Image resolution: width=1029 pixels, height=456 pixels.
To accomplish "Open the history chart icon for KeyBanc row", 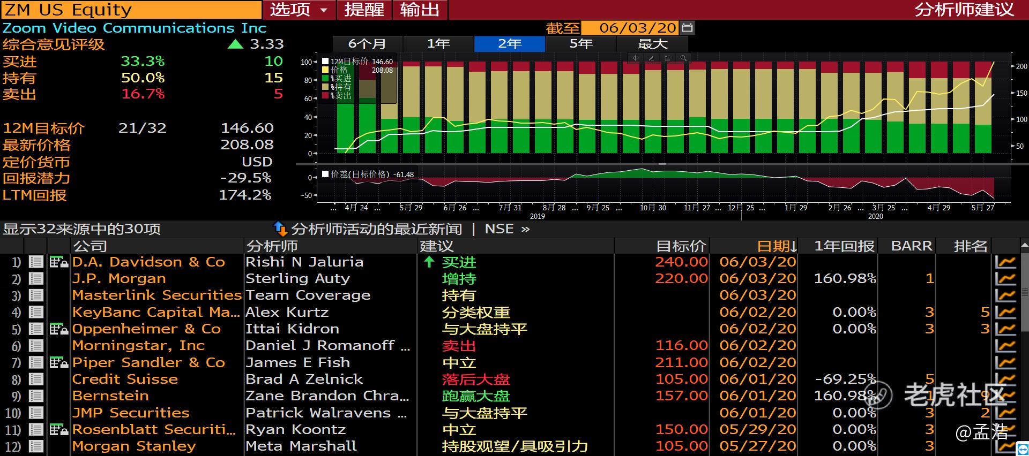I will pos(1005,312).
